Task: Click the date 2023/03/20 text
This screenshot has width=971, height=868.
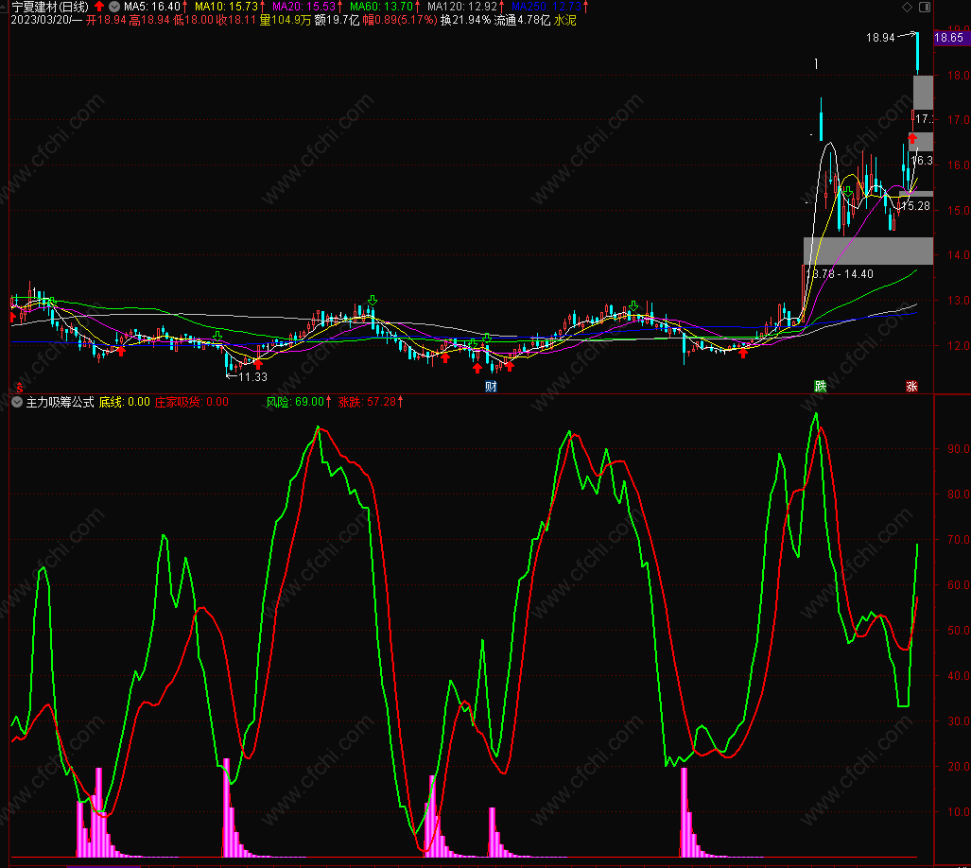Action: (40, 21)
